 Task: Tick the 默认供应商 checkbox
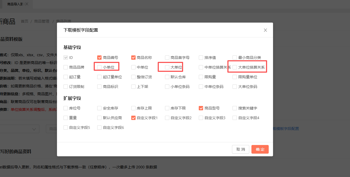[x=99, y=118]
